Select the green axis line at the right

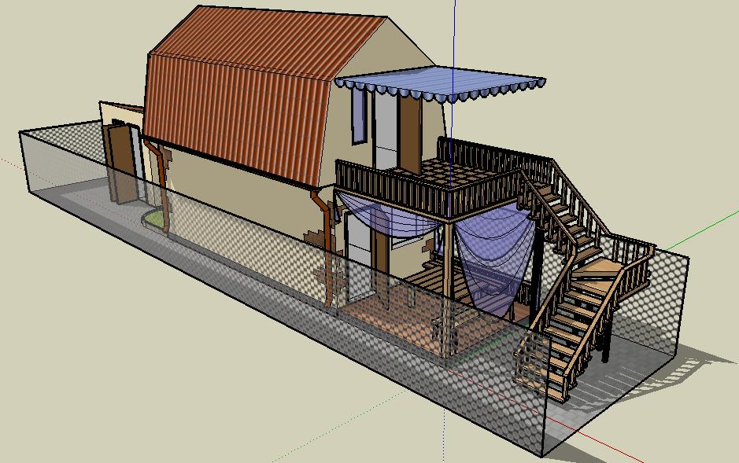(702, 231)
